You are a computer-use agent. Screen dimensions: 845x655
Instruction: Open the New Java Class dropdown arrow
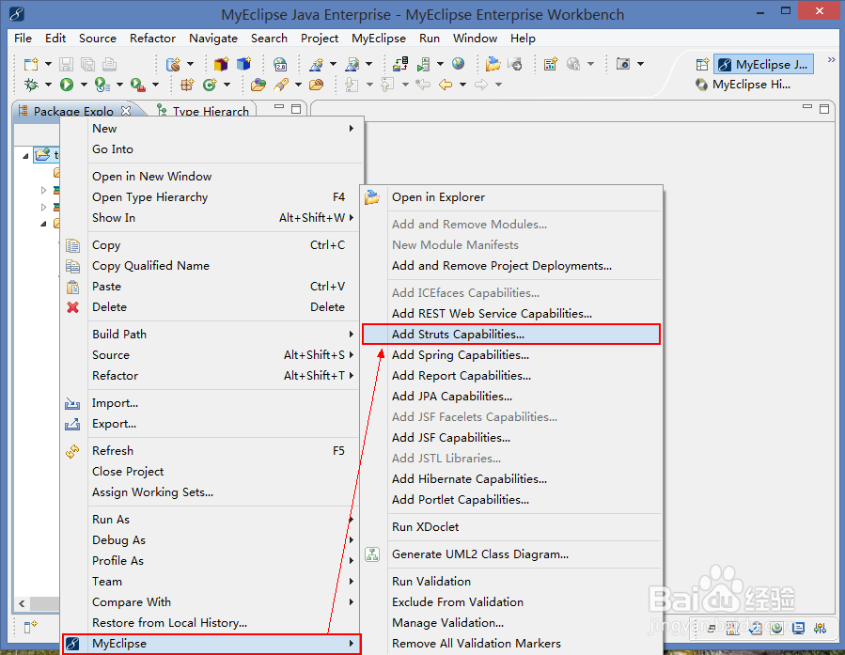click(x=227, y=85)
